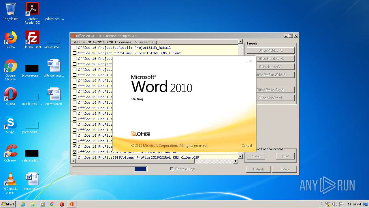Screen dimensions: 369x208
Task: Launch CCleaner desktop shortcut
Action: (x=10, y=153)
